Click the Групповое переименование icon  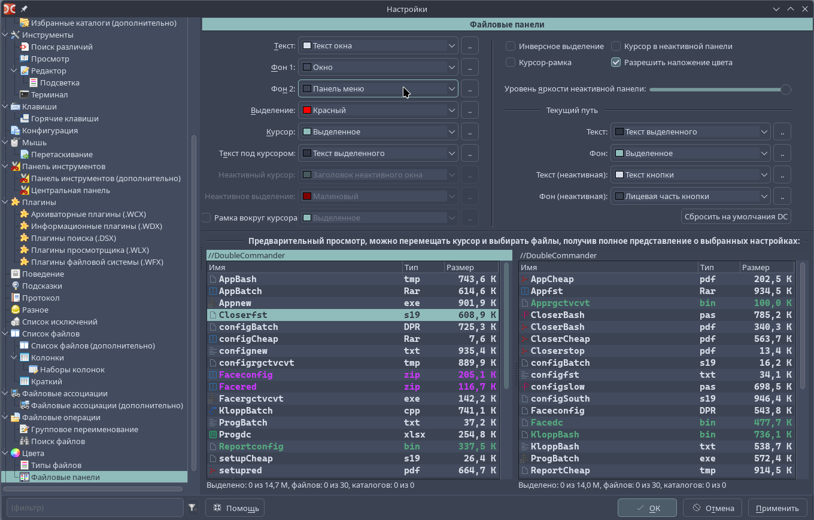[x=25, y=429]
